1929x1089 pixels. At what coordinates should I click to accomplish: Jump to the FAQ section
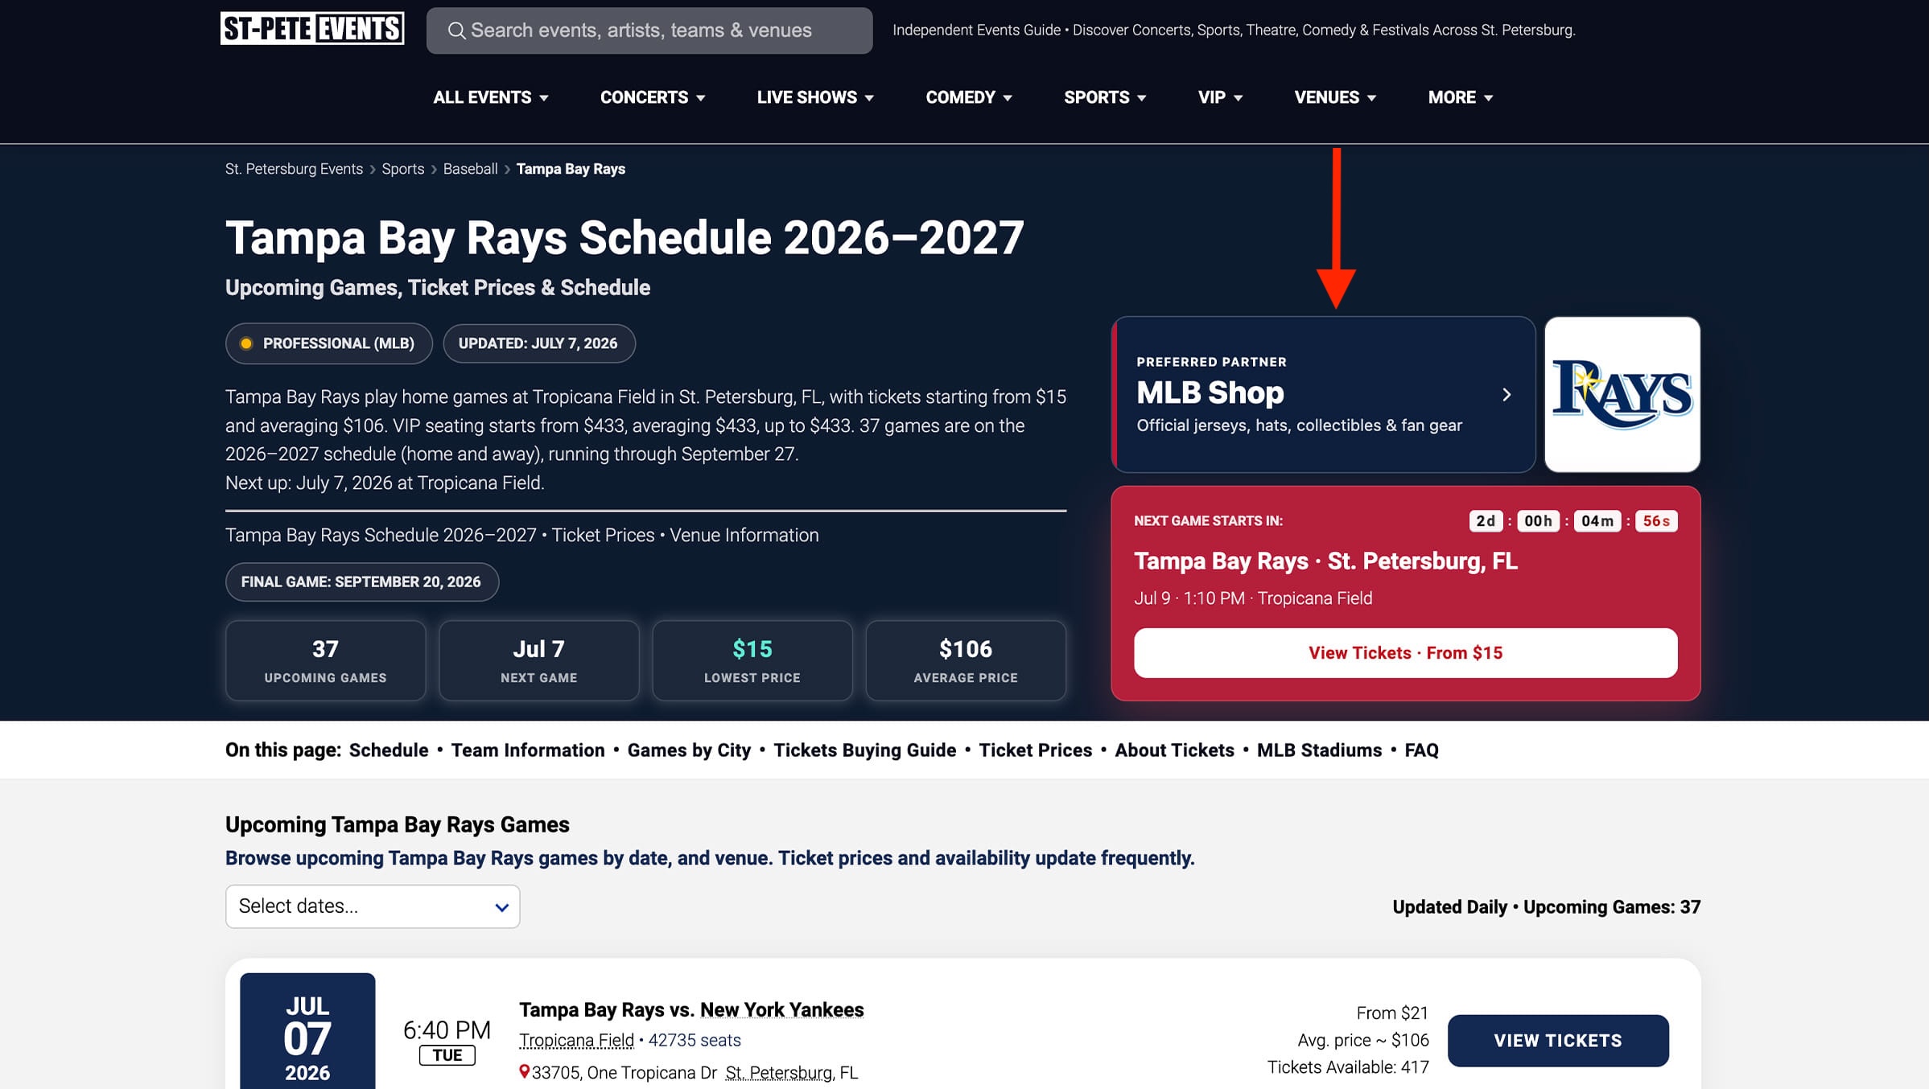tap(1421, 750)
